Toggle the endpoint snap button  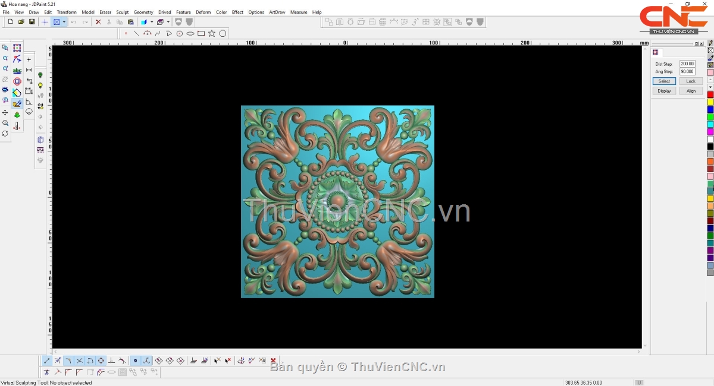pyautogui.click(x=47, y=360)
